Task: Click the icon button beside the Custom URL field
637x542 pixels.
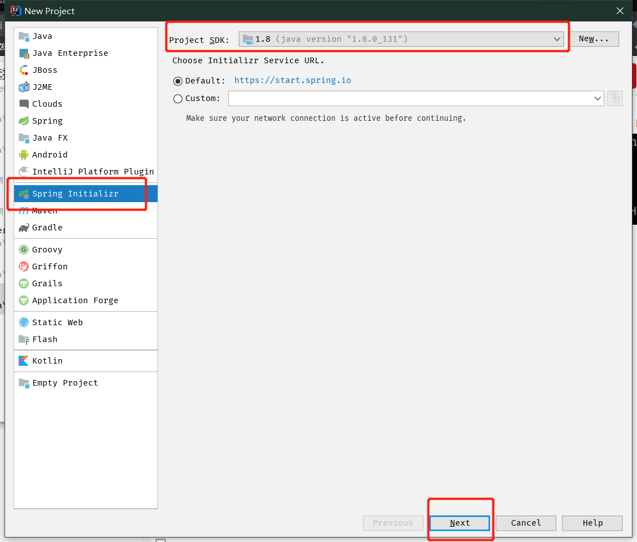Action: click(614, 98)
